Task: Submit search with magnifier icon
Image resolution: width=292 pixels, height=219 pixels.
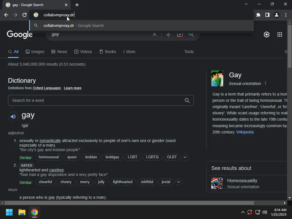Action: 191,35
